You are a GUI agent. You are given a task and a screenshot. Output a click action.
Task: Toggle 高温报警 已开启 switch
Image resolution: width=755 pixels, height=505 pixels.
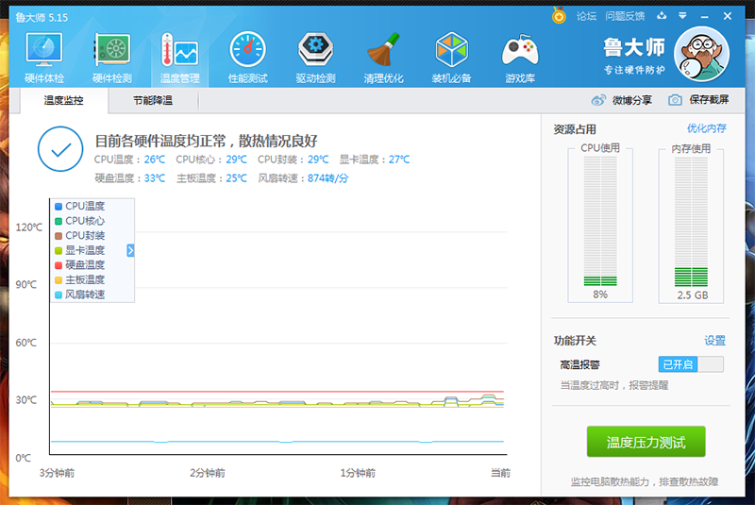click(691, 364)
